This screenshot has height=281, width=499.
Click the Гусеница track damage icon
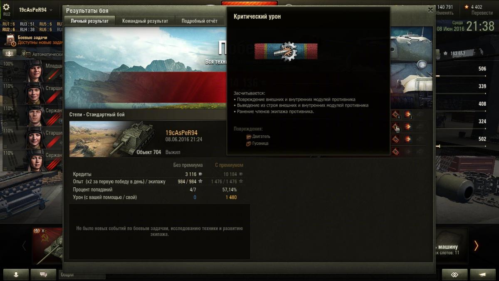[249, 144]
